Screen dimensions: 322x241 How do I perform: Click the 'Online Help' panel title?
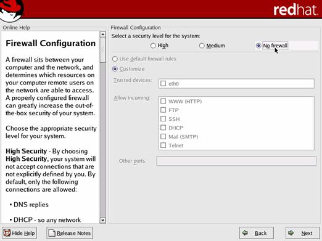[16, 28]
